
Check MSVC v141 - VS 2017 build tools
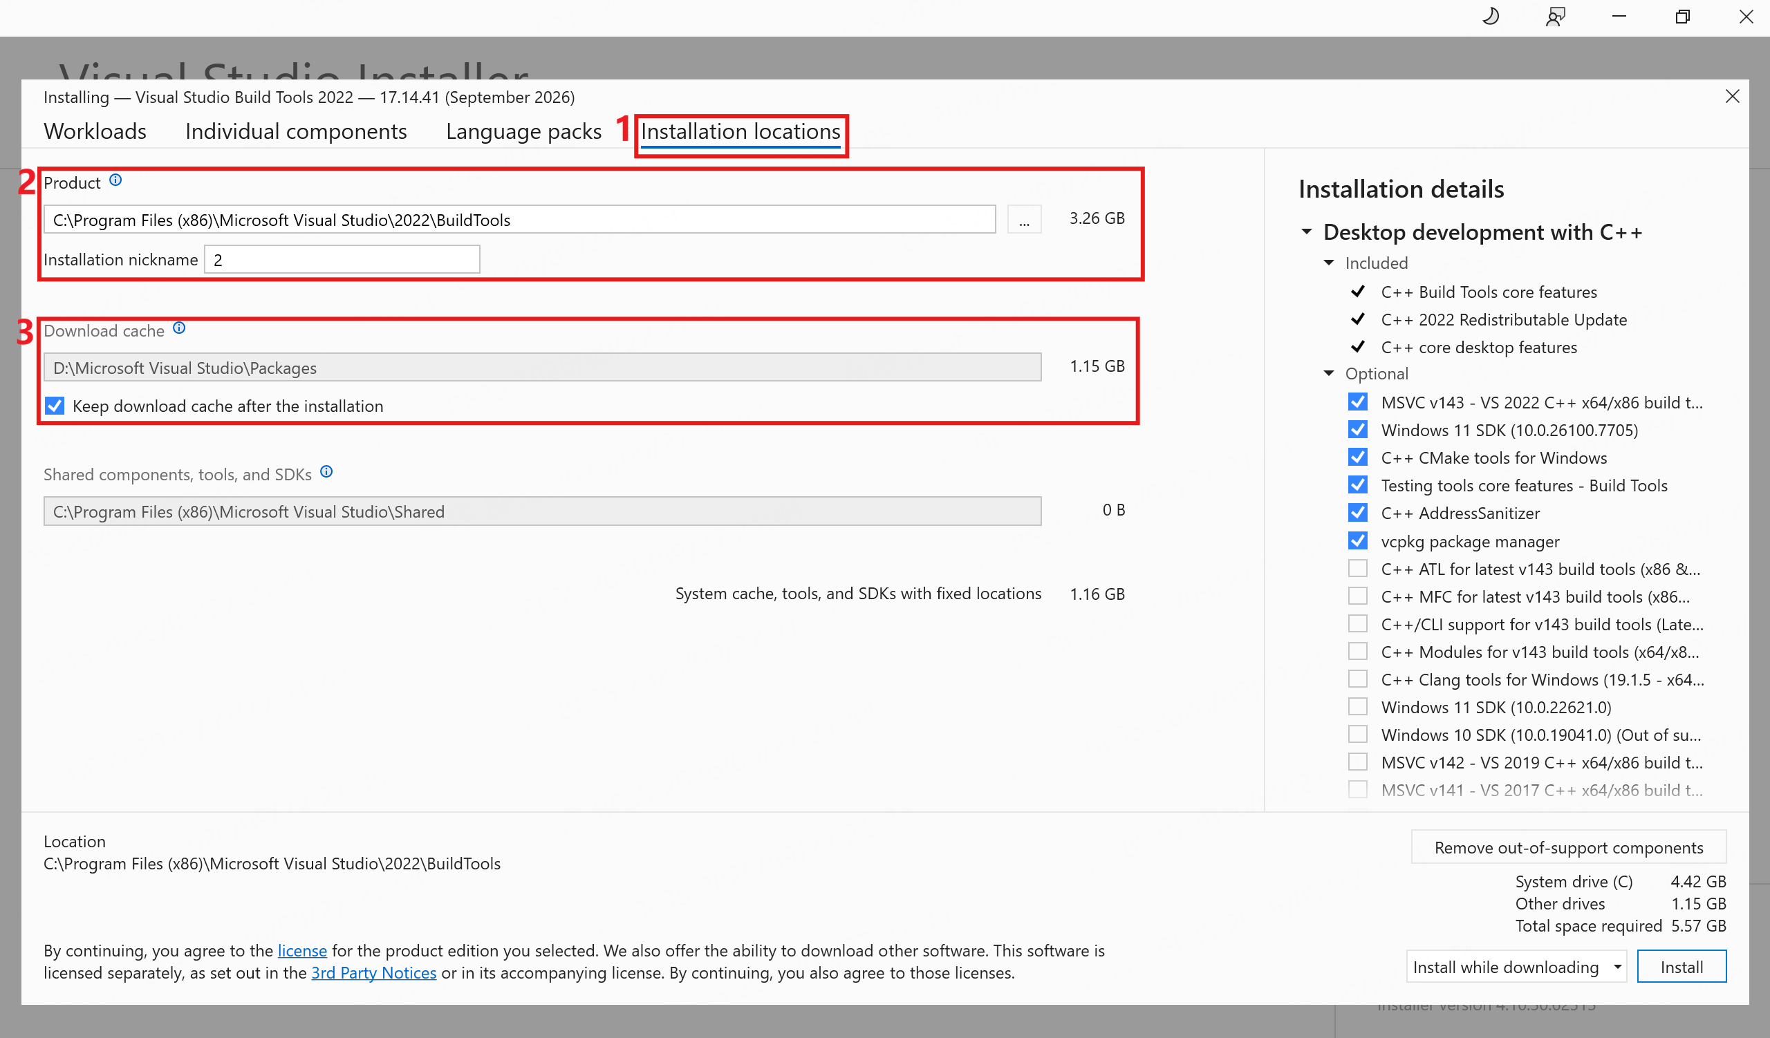1358,789
